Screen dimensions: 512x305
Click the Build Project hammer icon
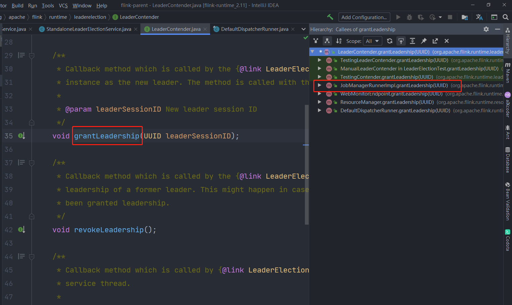[330, 17]
